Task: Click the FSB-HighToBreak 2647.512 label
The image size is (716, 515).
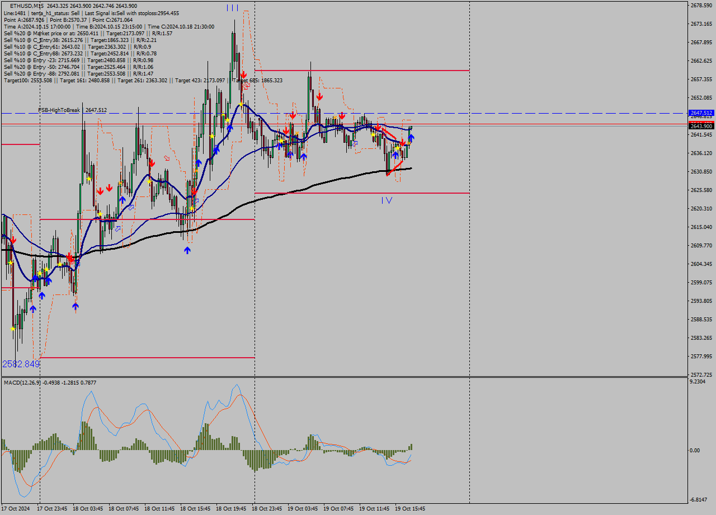Action: point(72,110)
